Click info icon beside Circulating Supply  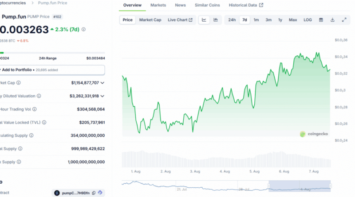point(32,135)
